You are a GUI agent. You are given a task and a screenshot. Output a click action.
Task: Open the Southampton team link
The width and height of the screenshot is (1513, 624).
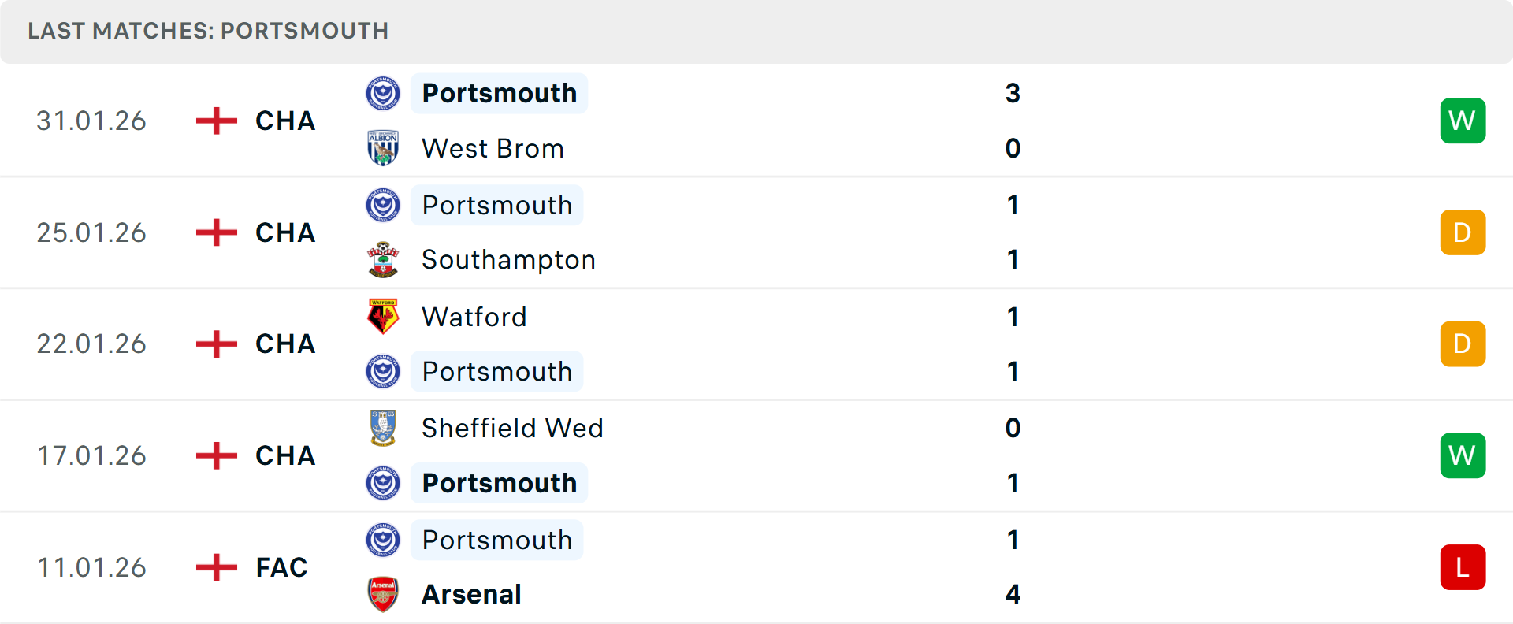[x=508, y=260]
